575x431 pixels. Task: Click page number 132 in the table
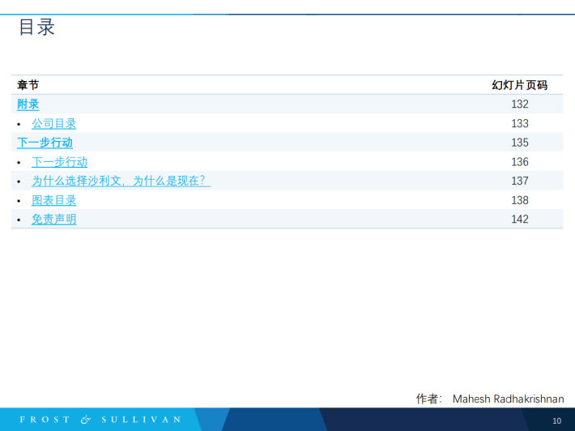(519, 105)
